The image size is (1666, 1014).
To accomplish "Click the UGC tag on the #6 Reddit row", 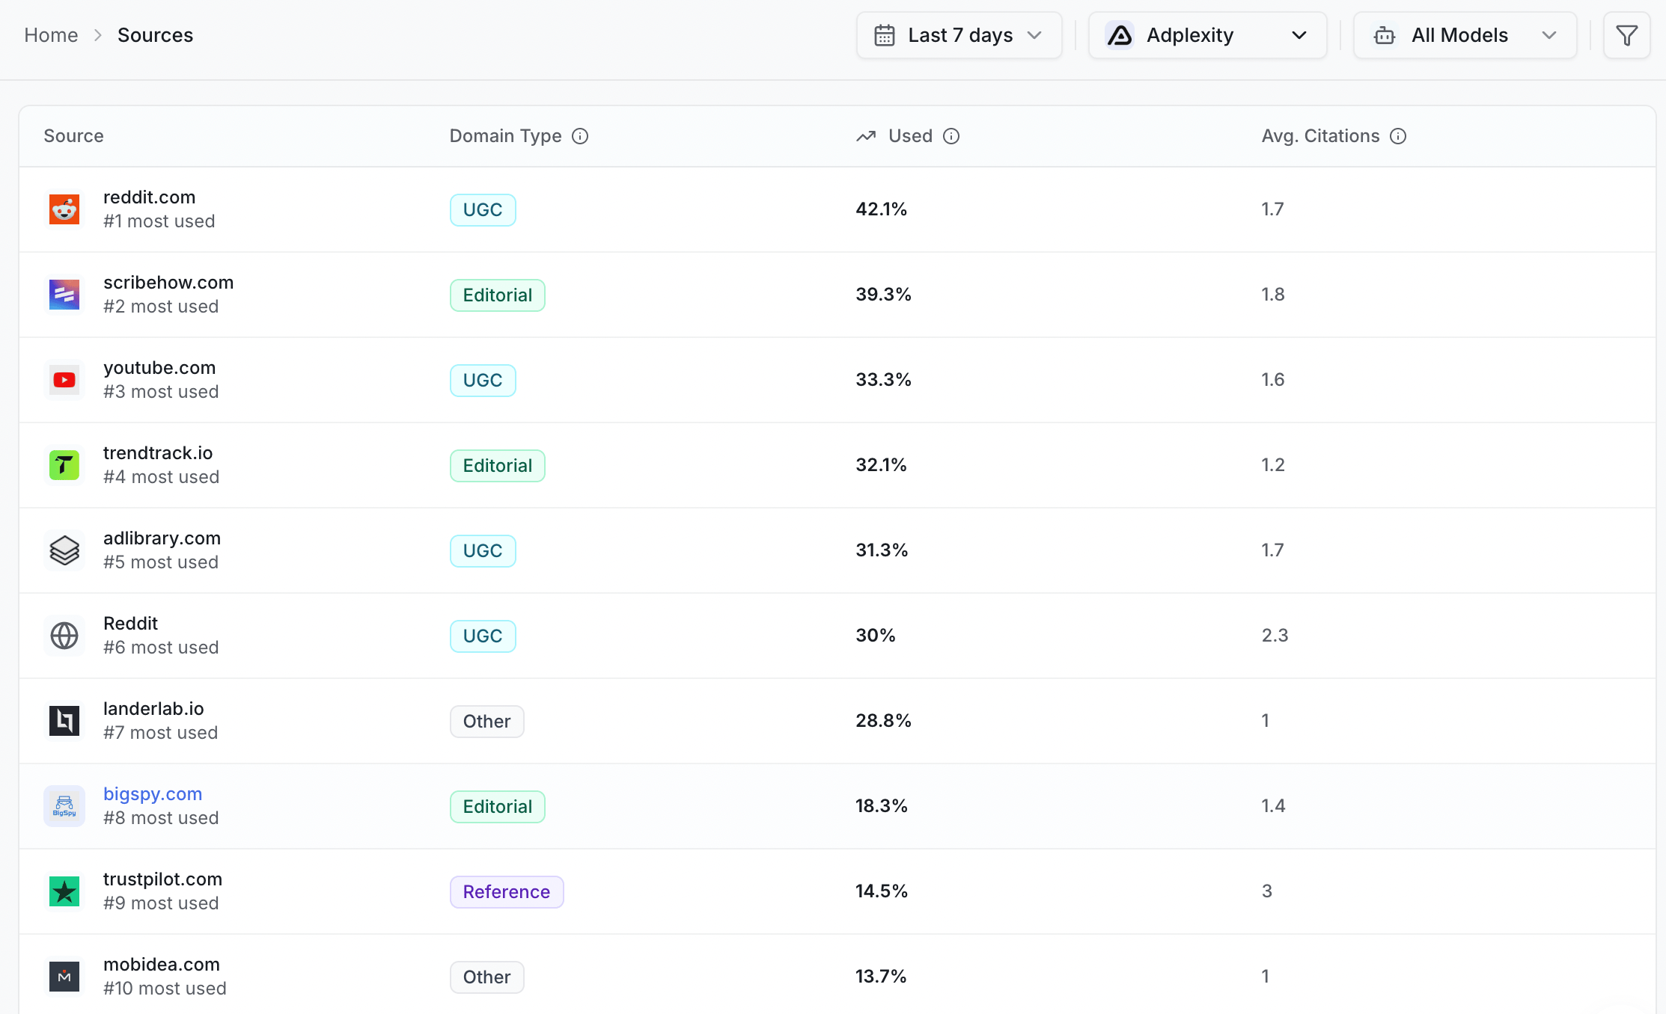I will coord(483,636).
